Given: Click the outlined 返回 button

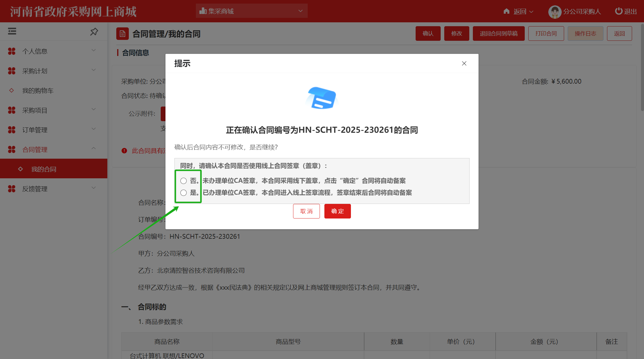Looking at the screenshot, I should [619, 33].
